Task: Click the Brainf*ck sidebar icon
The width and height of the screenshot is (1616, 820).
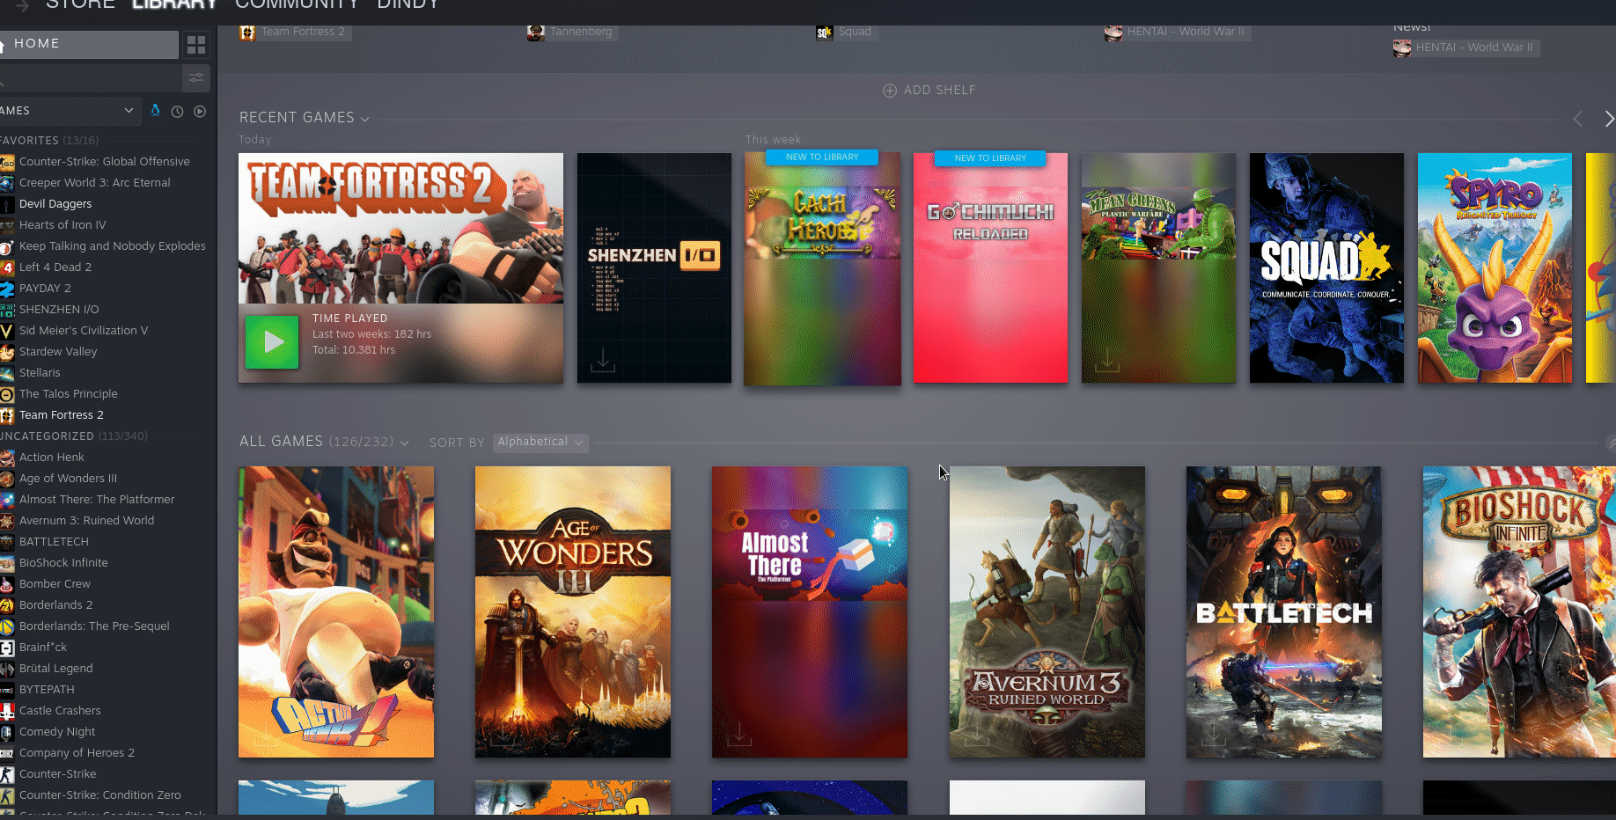Action: click(7, 648)
